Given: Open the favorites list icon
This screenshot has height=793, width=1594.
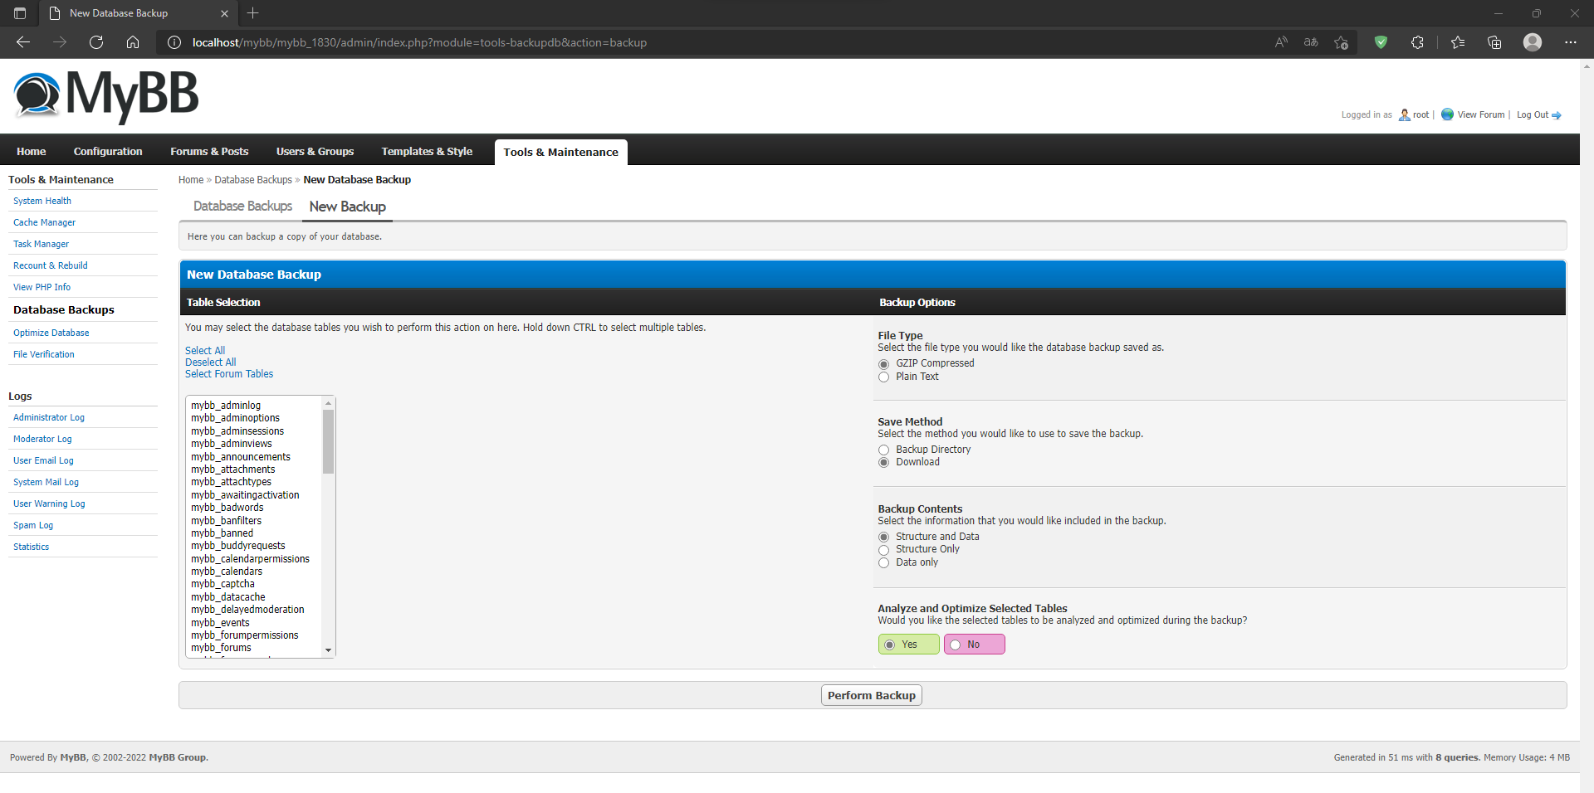Looking at the screenshot, I should point(1458,42).
